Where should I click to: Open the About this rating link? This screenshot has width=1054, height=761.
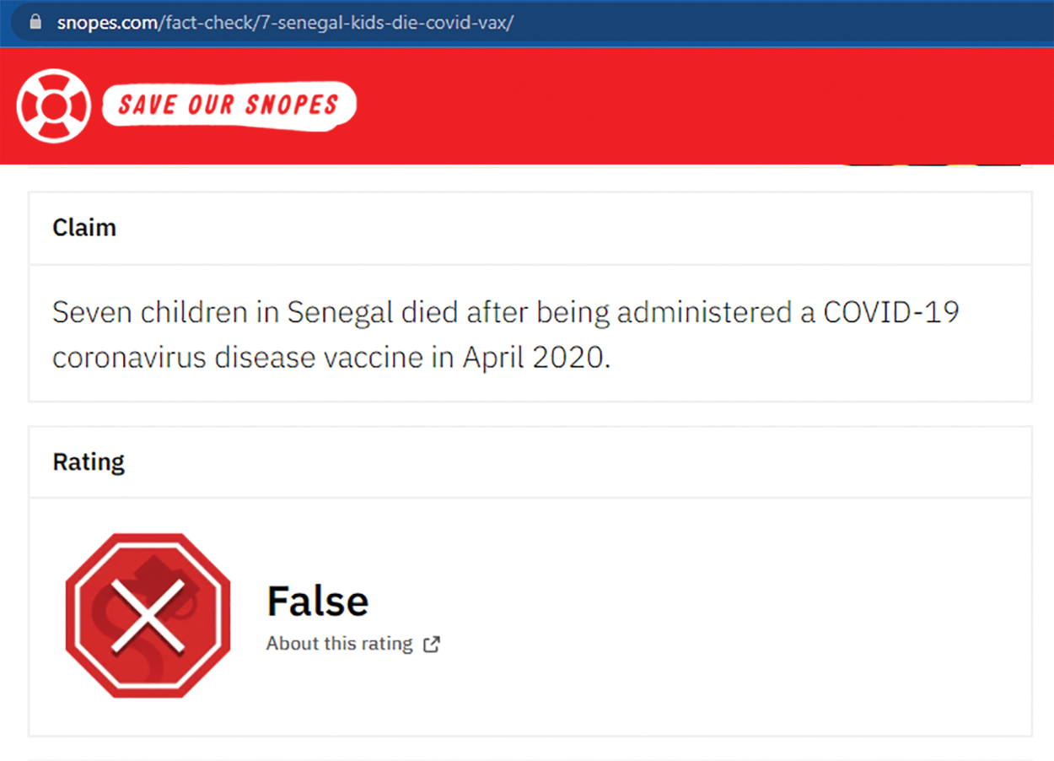coord(339,644)
